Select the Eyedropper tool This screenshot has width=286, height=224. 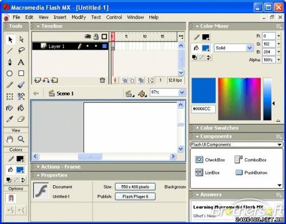coord(10,119)
